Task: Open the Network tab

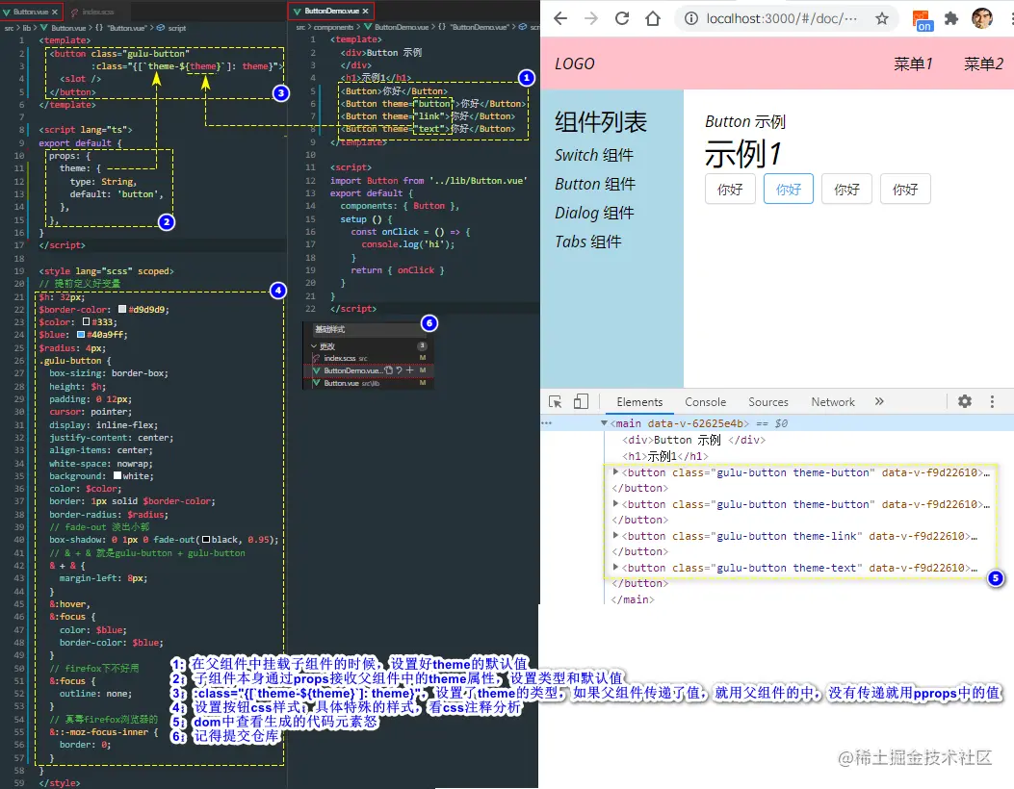Action: coord(833,402)
